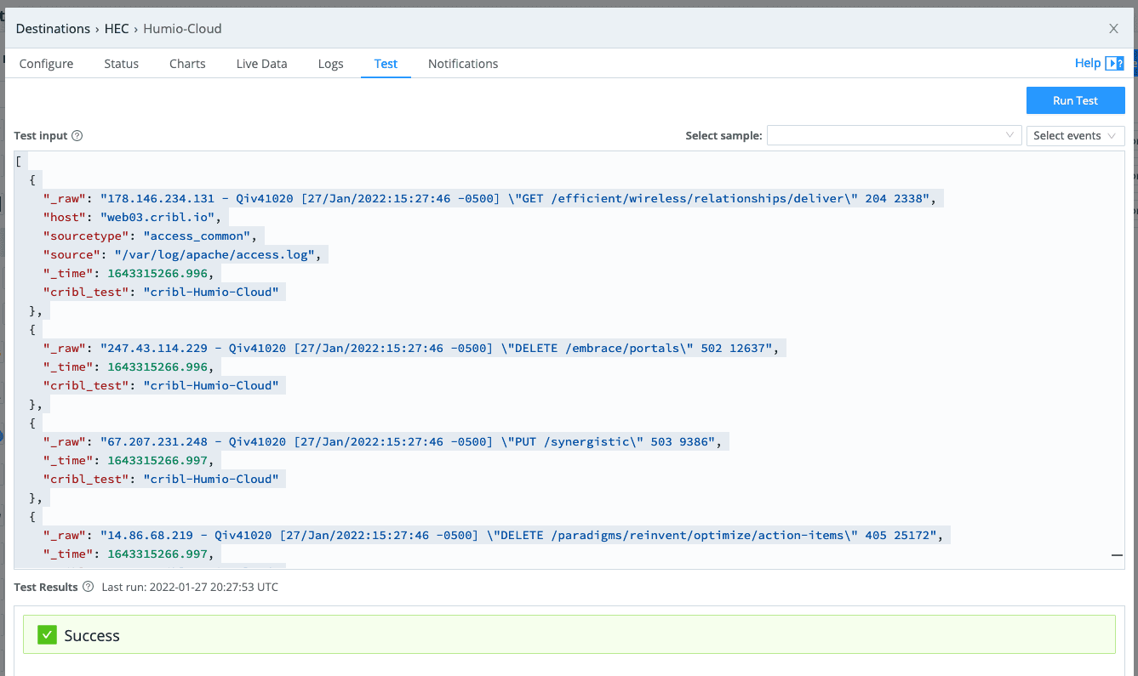Screen dimensions: 1138x676
Task: Navigate to Destinations in the breadcrumb
Action: click(53, 29)
